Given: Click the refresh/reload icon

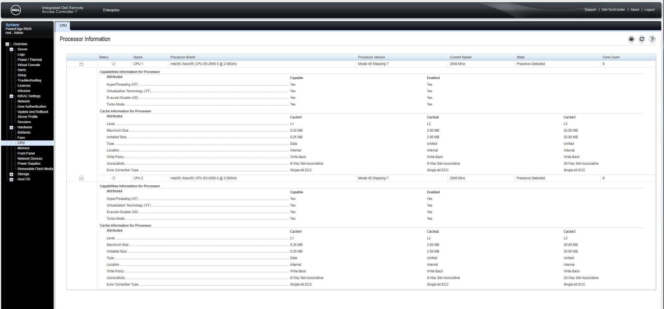Looking at the screenshot, I should click(642, 39).
